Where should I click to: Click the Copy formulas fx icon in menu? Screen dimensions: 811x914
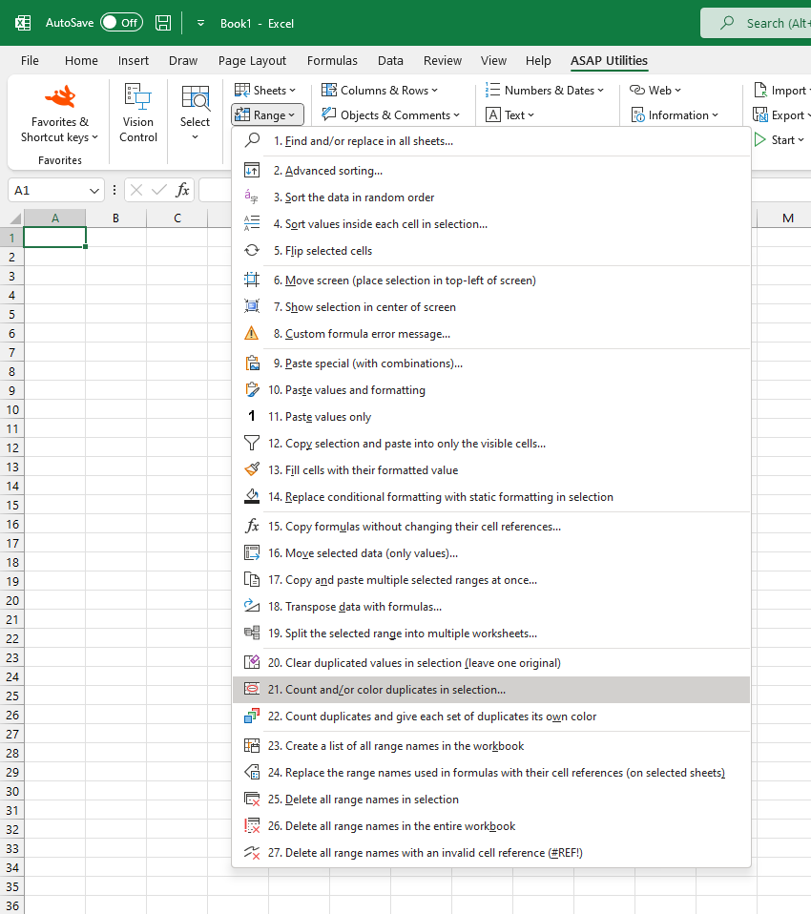pyautogui.click(x=252, y=526)
